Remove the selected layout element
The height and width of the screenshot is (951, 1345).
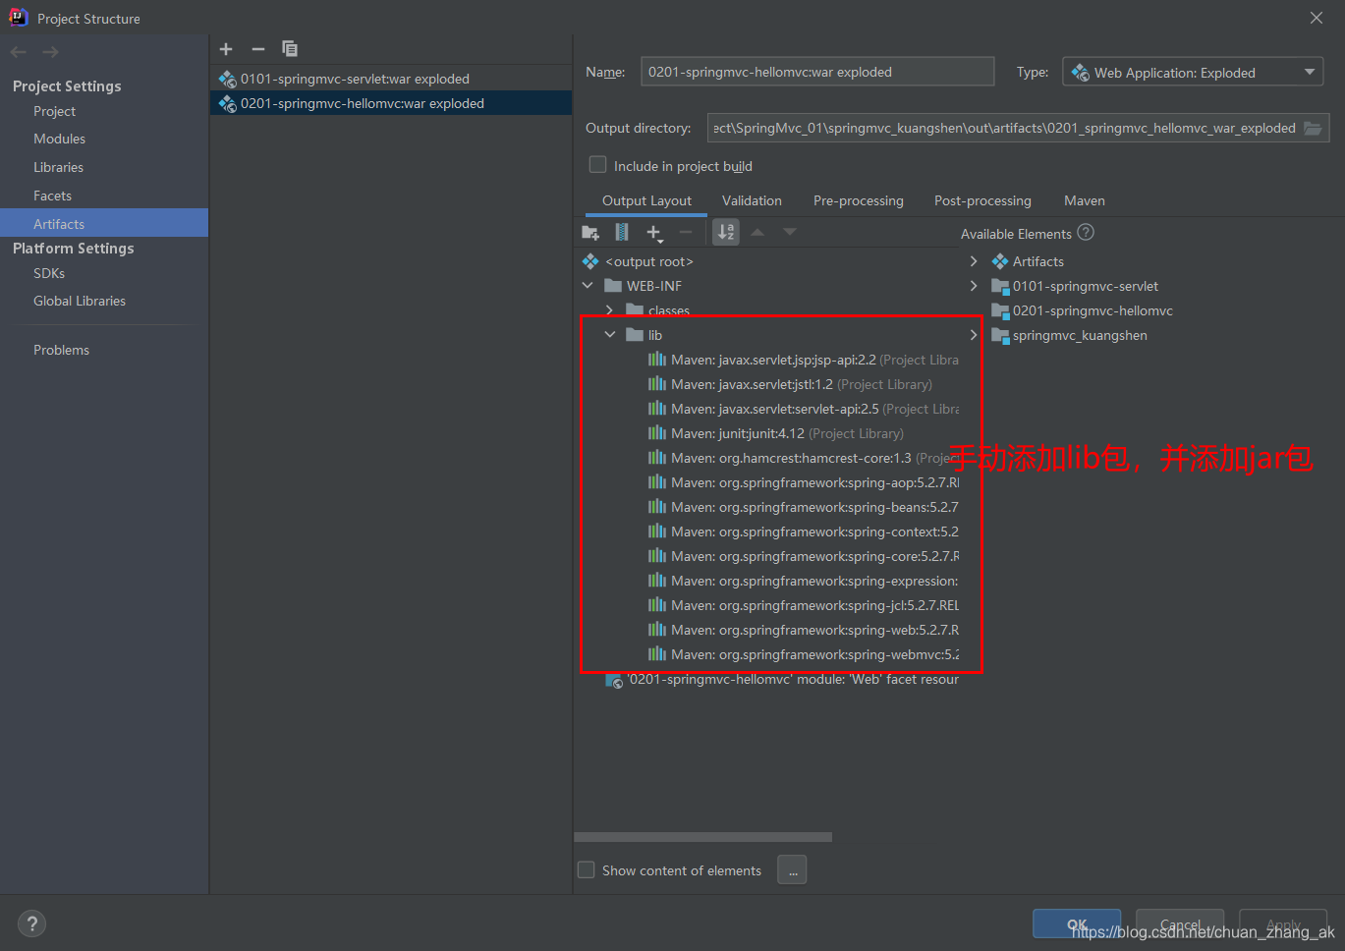coord(686,232)
